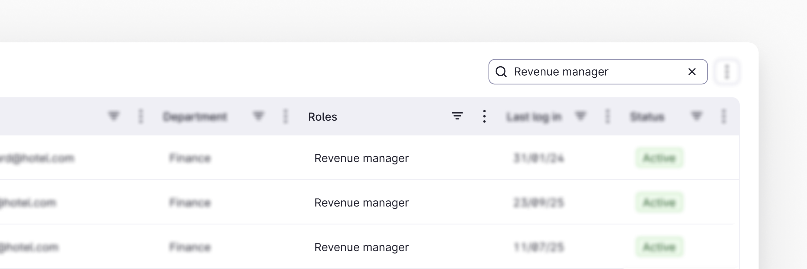The width and height of the screenshot is (807, 269).
Task: Clear the Revenue manager search text
Action: point(692,72)
